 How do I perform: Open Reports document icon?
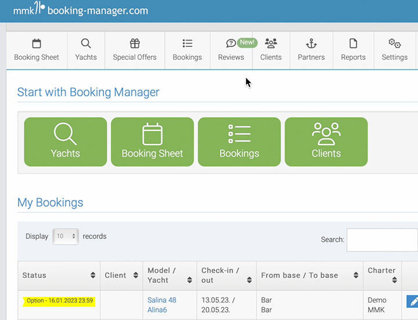[x=353, y=44]
